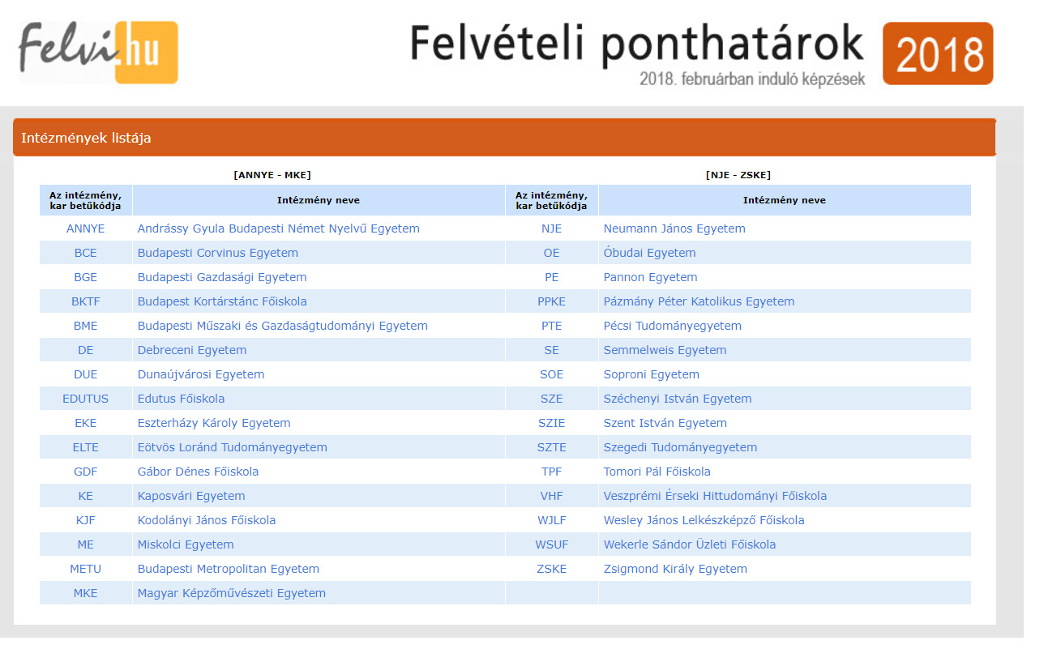Open Pécsi Tudományegyetem link
1061x649 pixels.
[673, 326]
